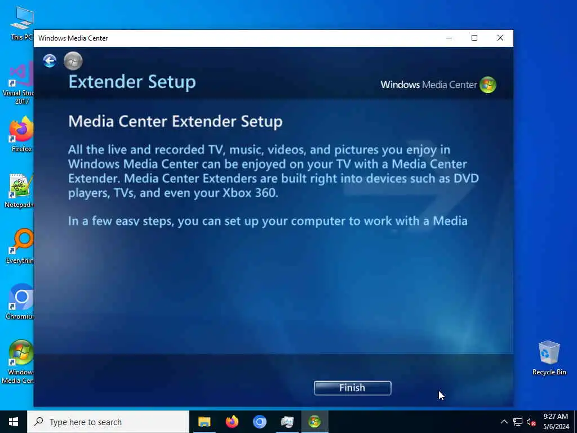Open the monitor app icon in taskbar

pyautogui.click(x=287, y=422)
